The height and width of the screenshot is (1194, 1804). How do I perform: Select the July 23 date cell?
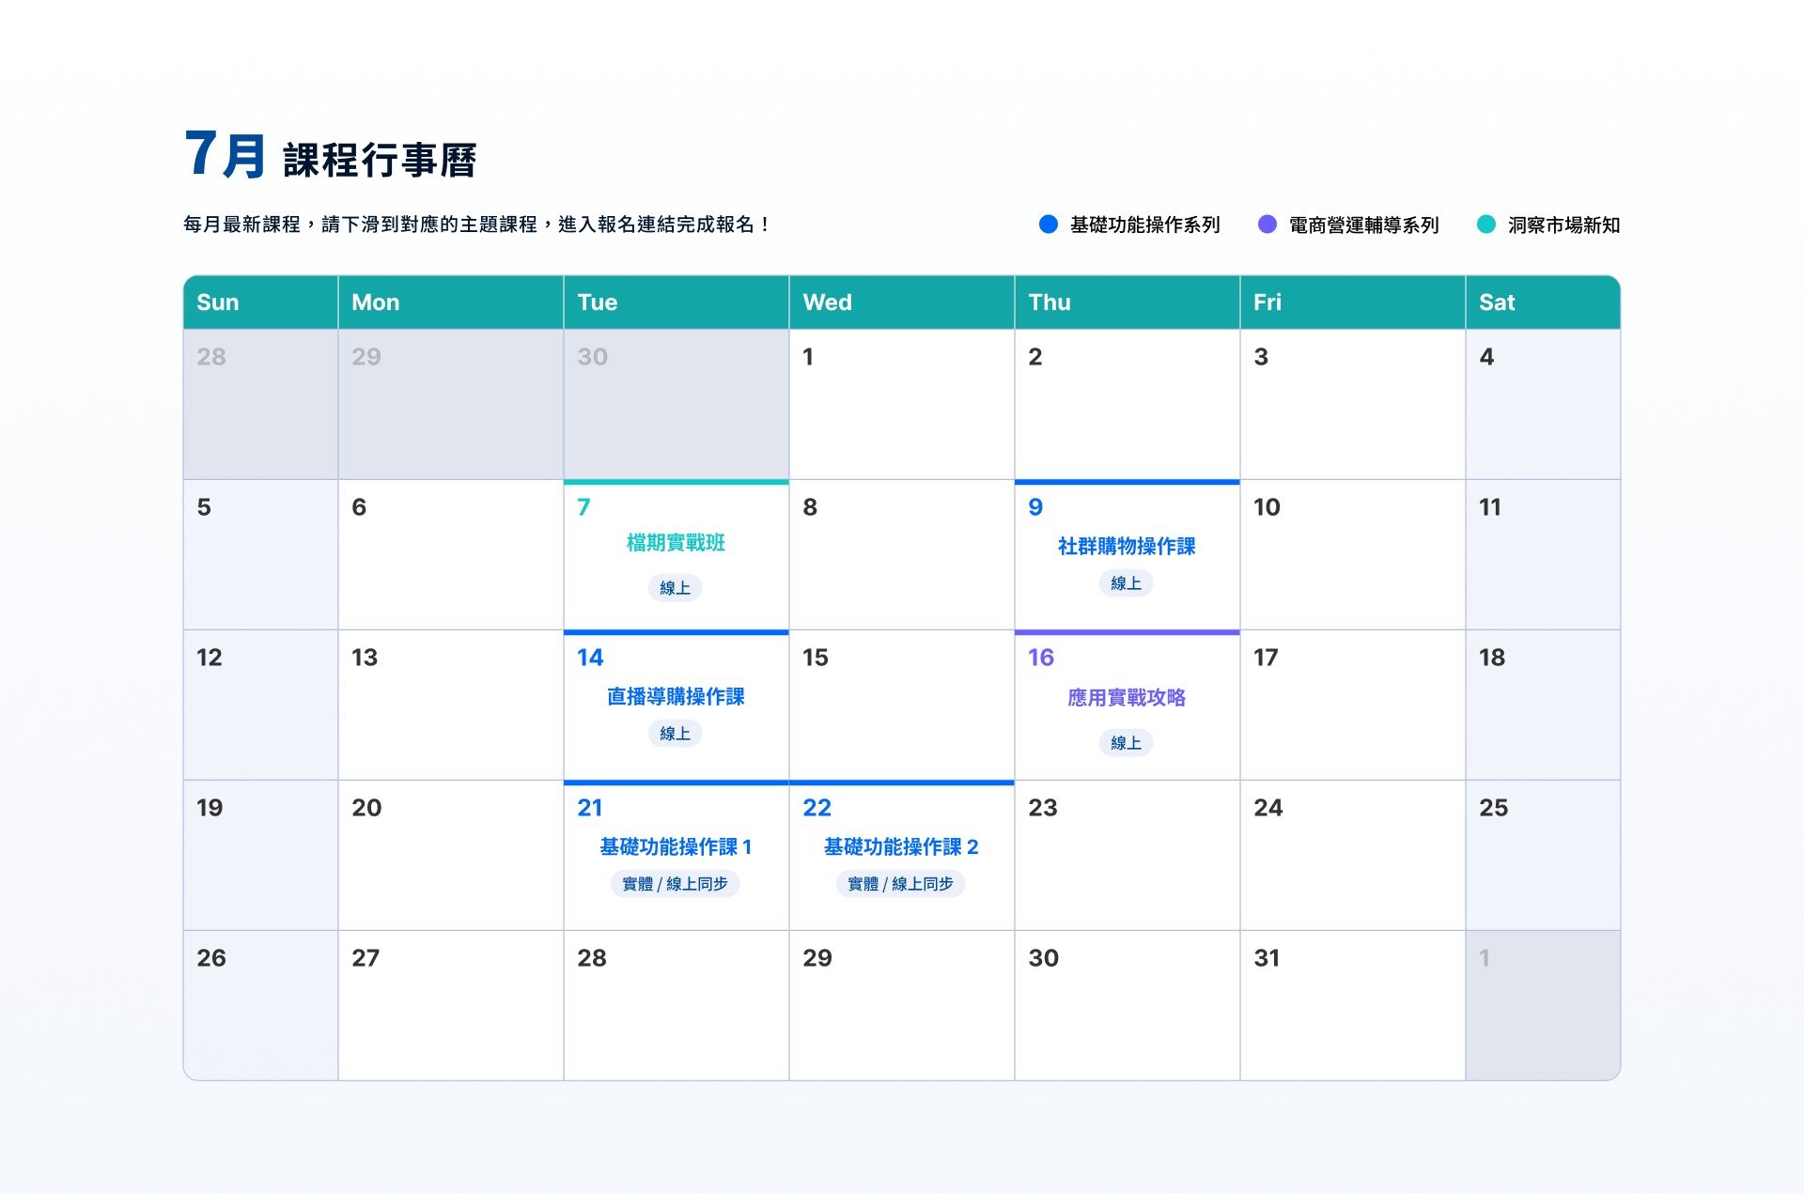point(1127,855)
